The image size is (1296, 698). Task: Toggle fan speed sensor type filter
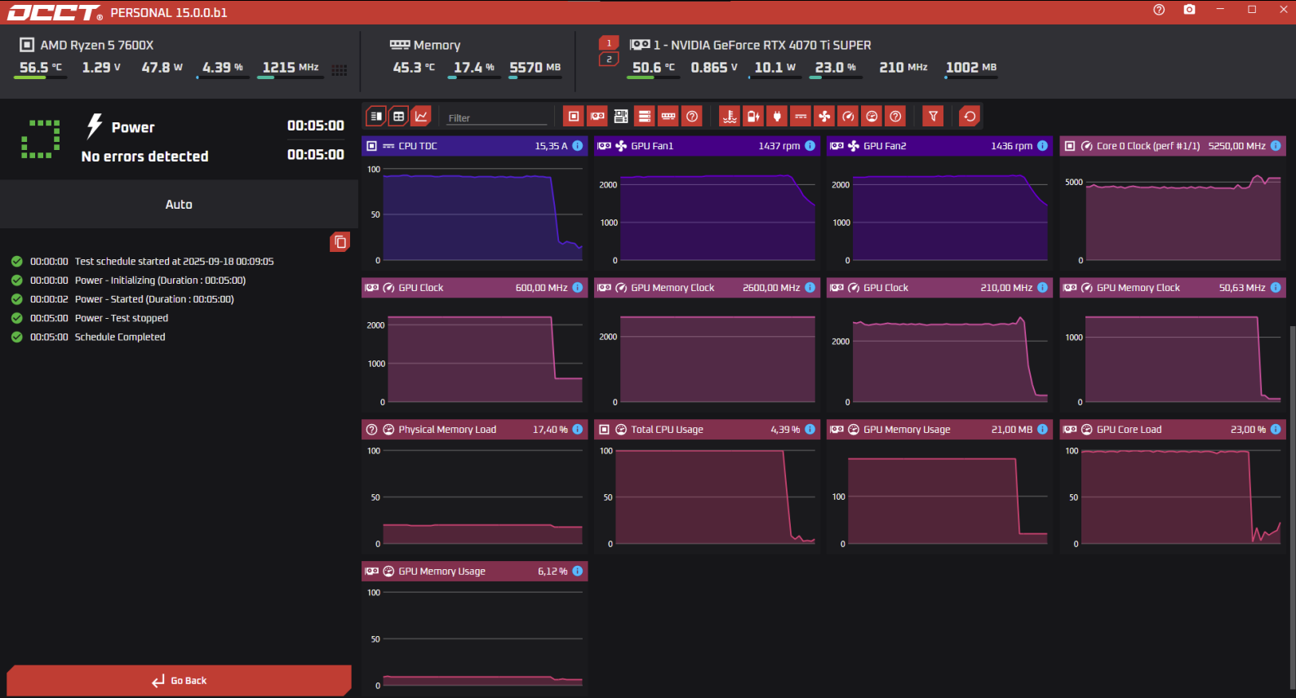(x=824, y=117)
